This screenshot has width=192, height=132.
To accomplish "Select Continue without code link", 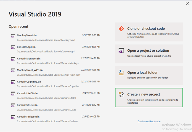I will (x=149, y=121).
